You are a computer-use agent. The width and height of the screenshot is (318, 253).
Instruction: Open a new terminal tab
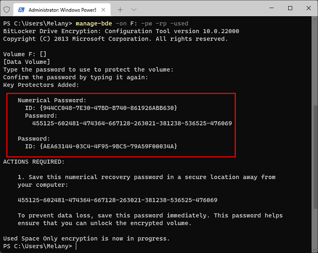[120, 10]
